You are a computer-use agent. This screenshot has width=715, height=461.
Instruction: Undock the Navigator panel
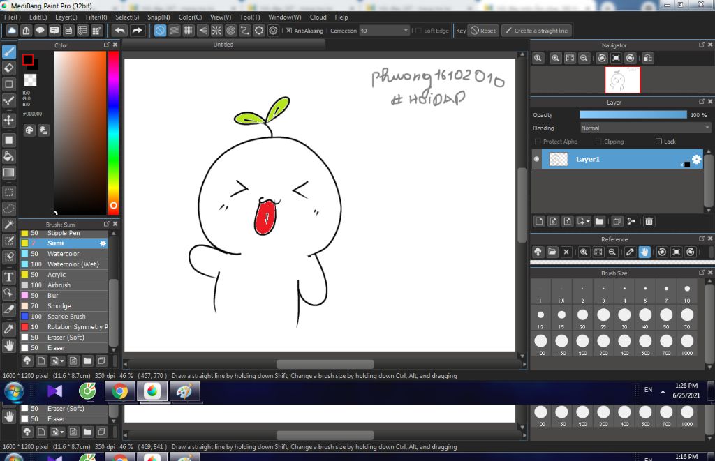[701, 45]
